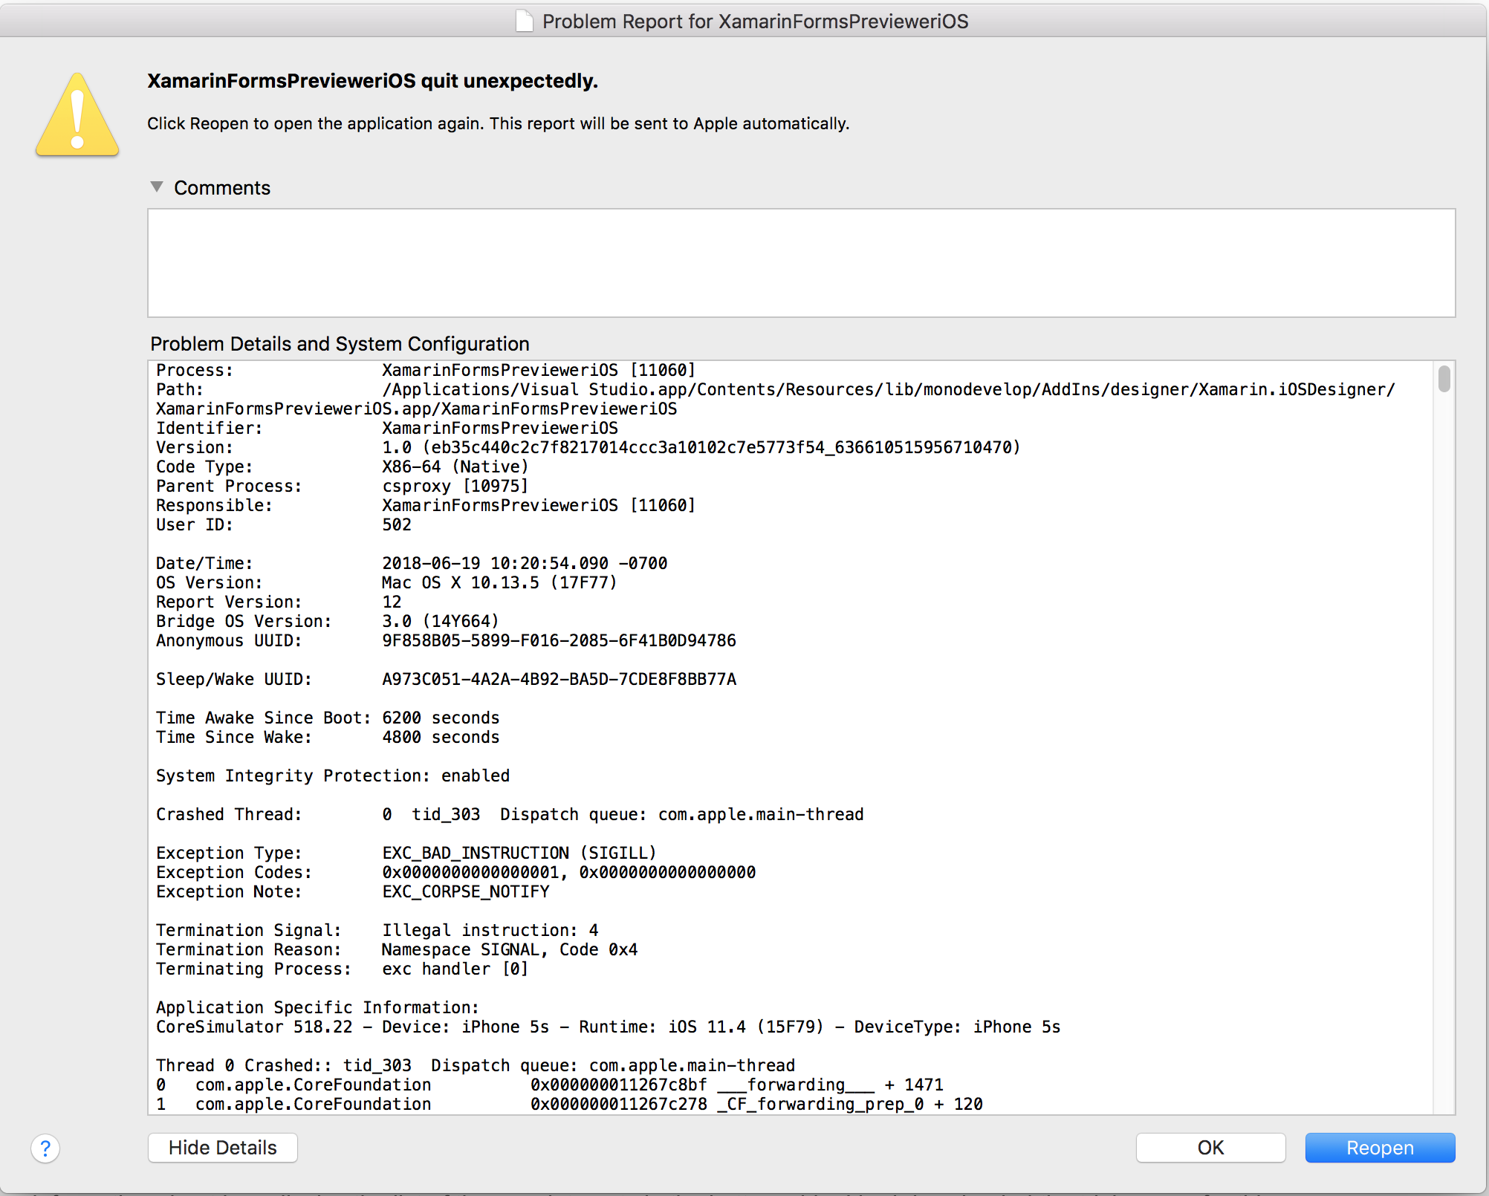Click inside the Comments text box
The image size is (1489, 1196).
(800, 263)
